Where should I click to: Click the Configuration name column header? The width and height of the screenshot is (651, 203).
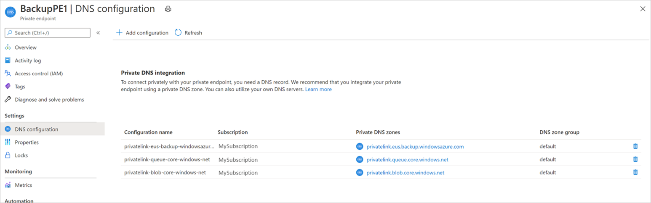coord(148,132)
